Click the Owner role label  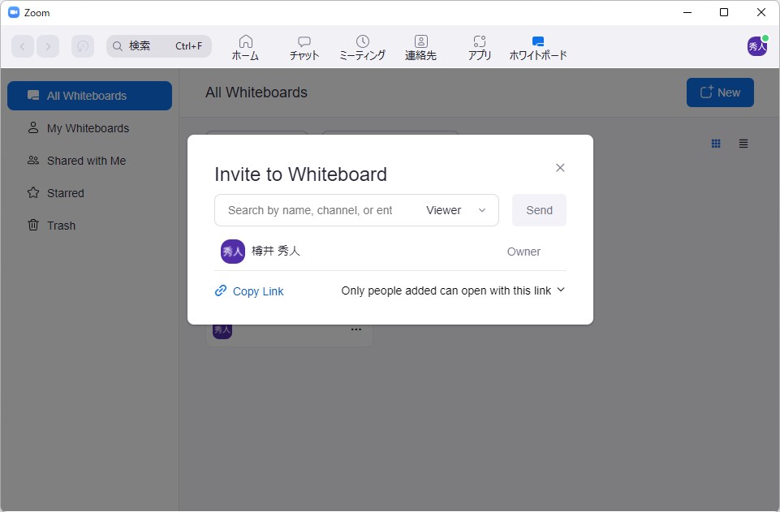pos(524,252)
